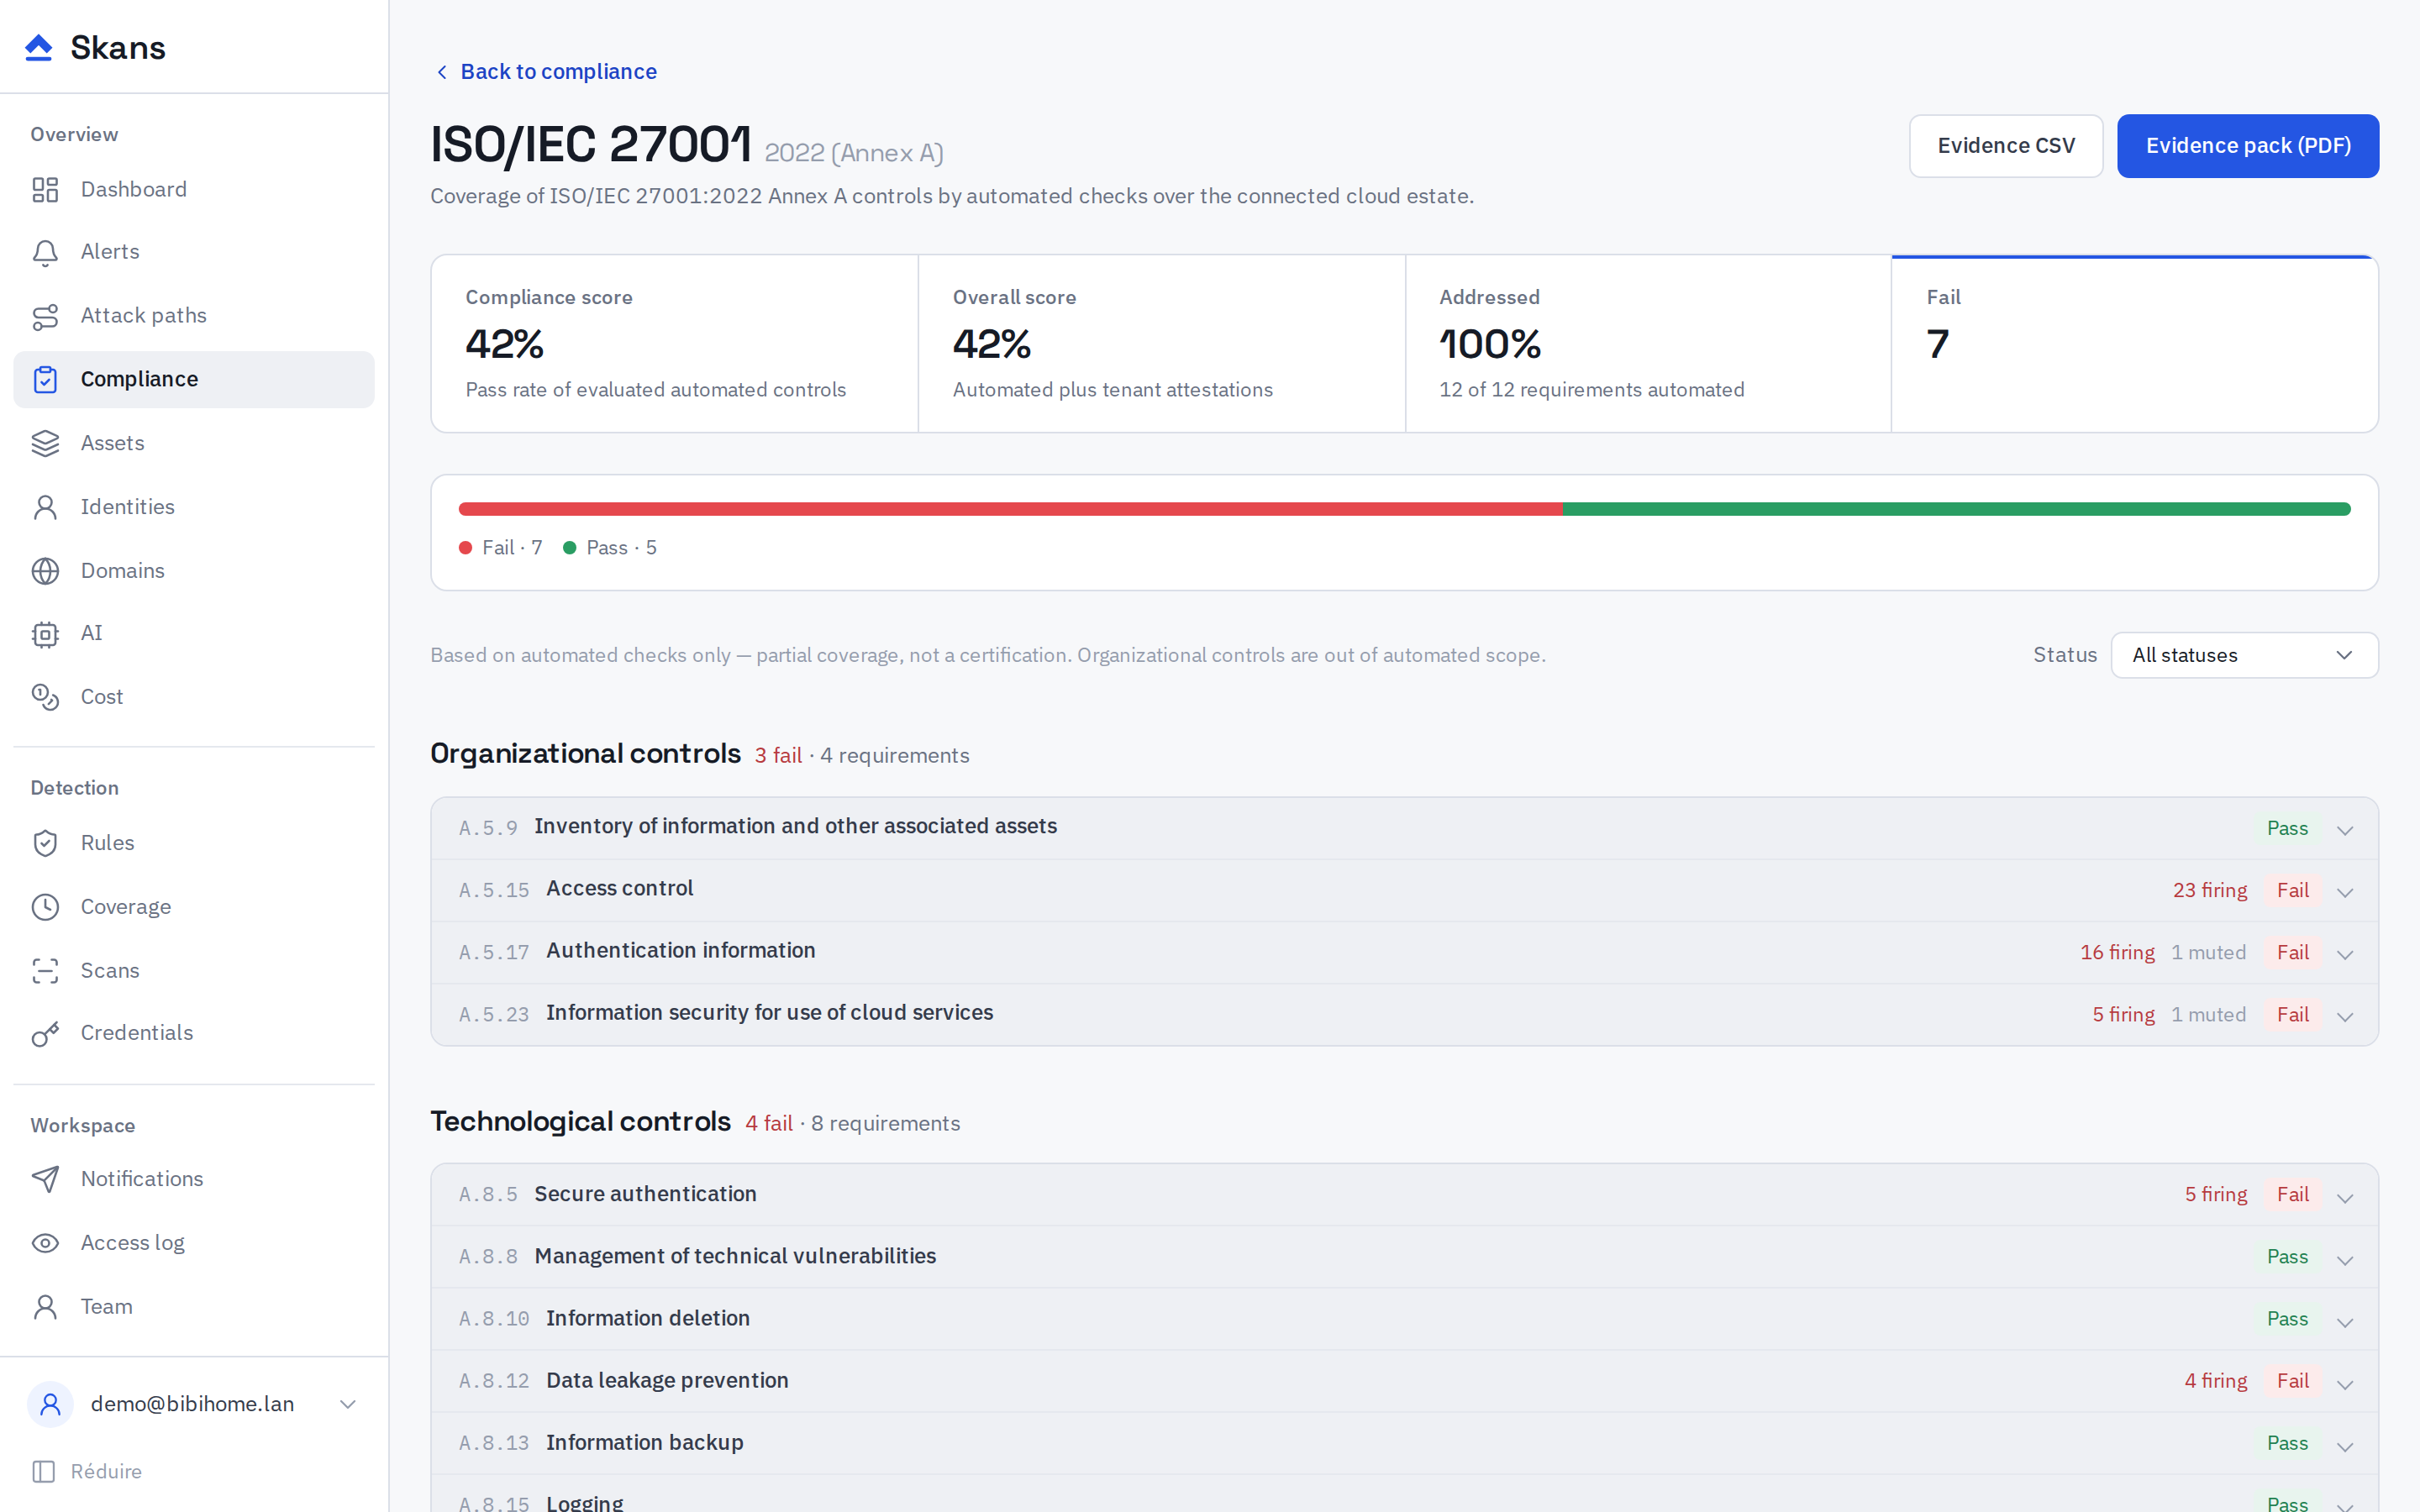Click the A.8.15 Logging row
Viewport: 2420px width, 1512px height.
click(x=1404, y=1494)
